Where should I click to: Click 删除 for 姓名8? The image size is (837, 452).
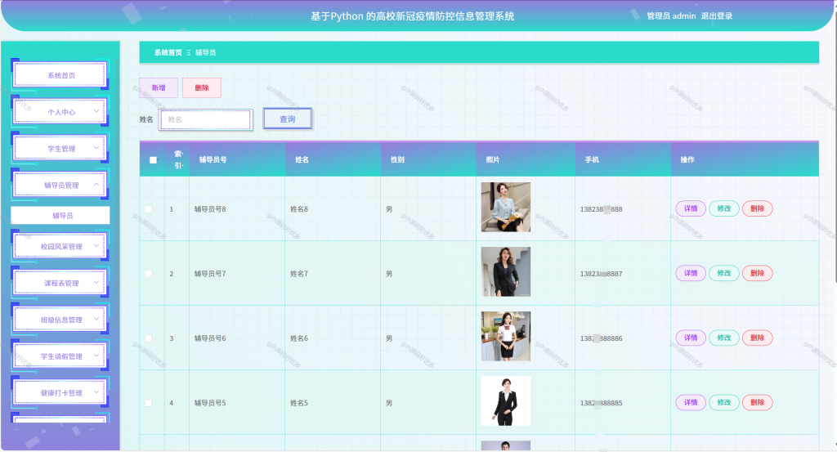click(758, 208)
